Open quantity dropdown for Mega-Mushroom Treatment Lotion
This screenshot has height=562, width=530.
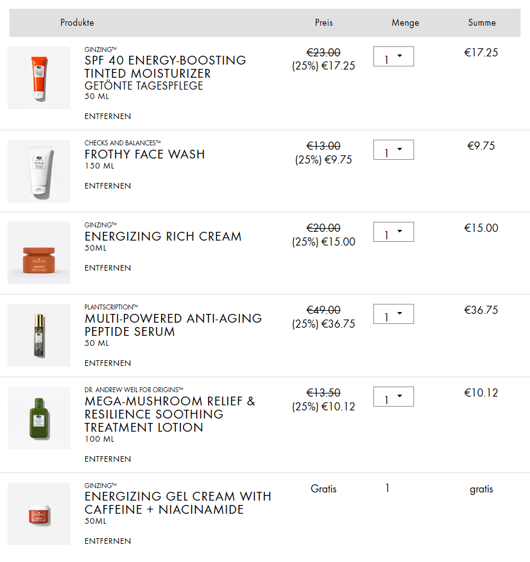pyautogui.click(x=393, y=397)
